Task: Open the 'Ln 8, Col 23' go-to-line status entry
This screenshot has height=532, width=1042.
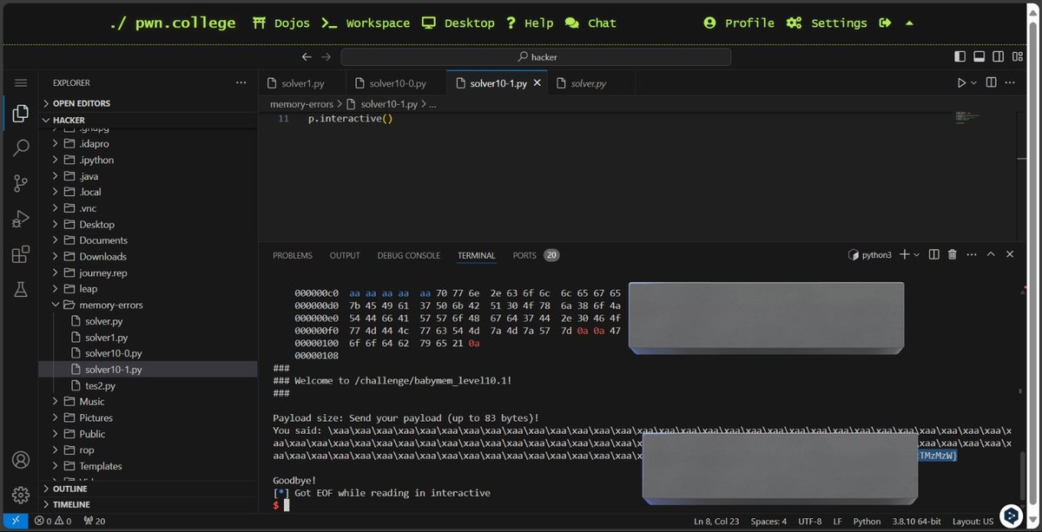Action: [x=716, y=521]
